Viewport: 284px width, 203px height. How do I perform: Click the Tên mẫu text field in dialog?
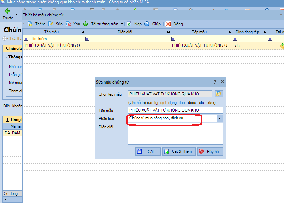tap(175, 110)
